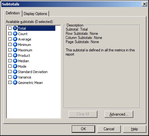Click the Minimum subtotal plus icon

click(15, 44)
